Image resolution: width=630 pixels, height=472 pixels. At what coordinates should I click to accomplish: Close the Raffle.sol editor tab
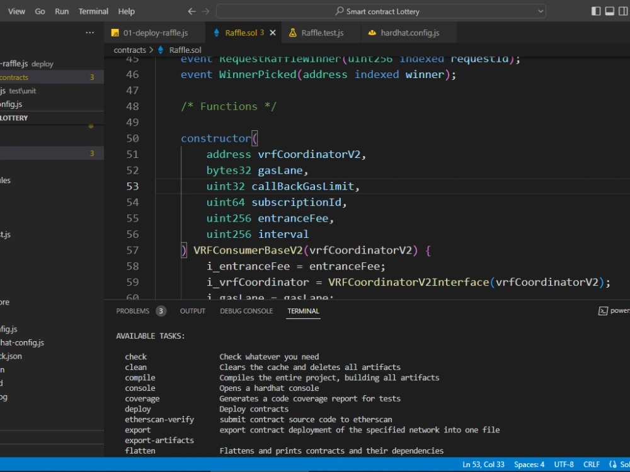coord(272,33)
